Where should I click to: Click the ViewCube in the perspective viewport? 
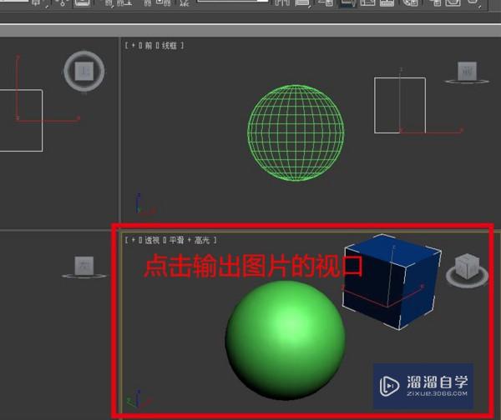pos(467,270)
